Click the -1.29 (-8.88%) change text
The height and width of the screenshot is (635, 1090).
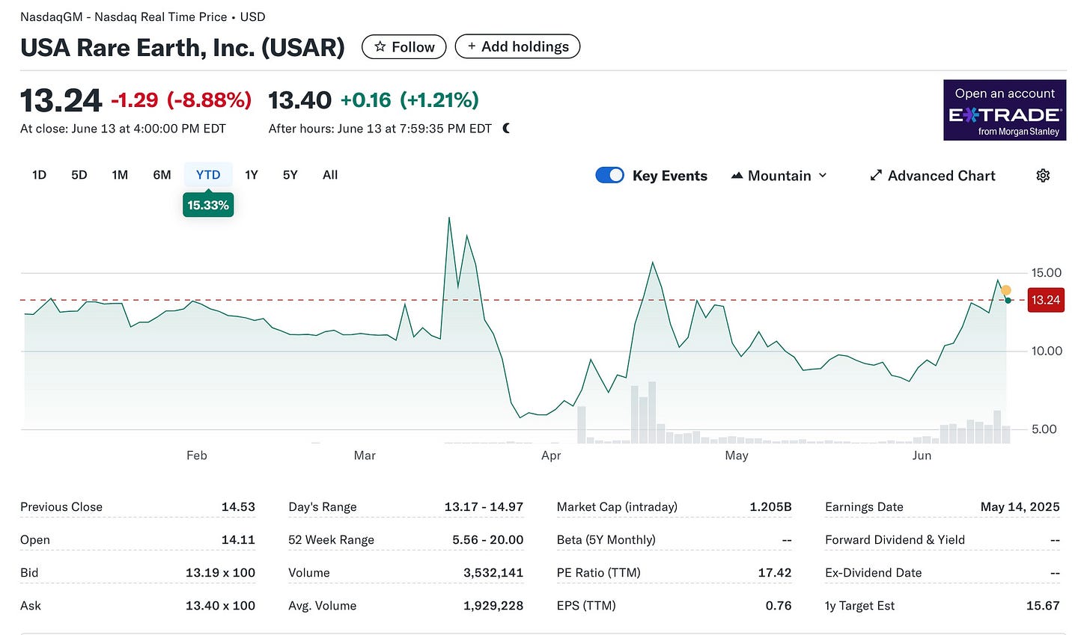[x=181, y=99]
